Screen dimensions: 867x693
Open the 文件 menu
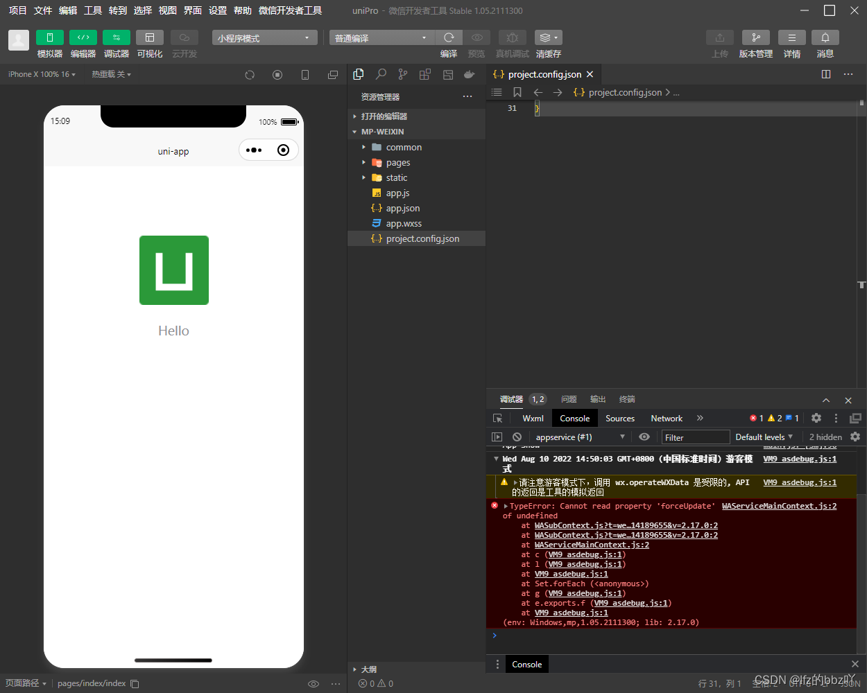click(x=43, y=10)
